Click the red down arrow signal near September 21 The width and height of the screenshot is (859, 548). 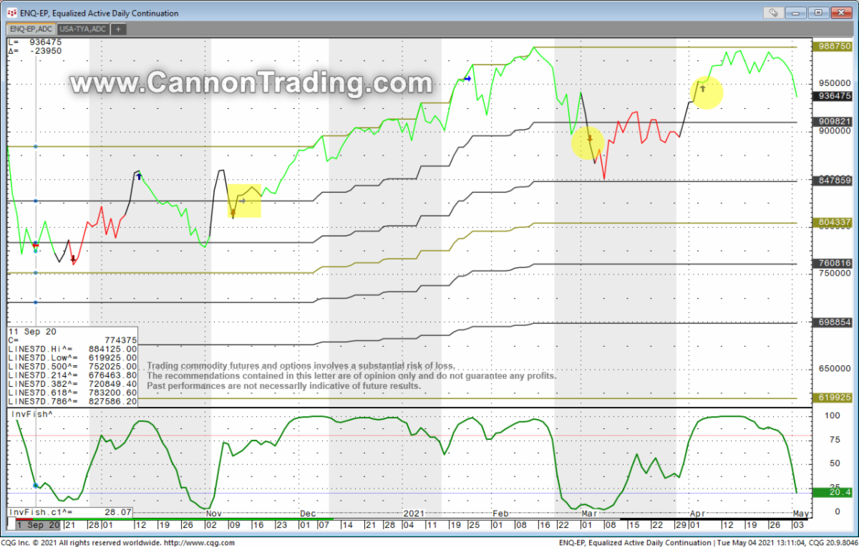coord(72,258)
